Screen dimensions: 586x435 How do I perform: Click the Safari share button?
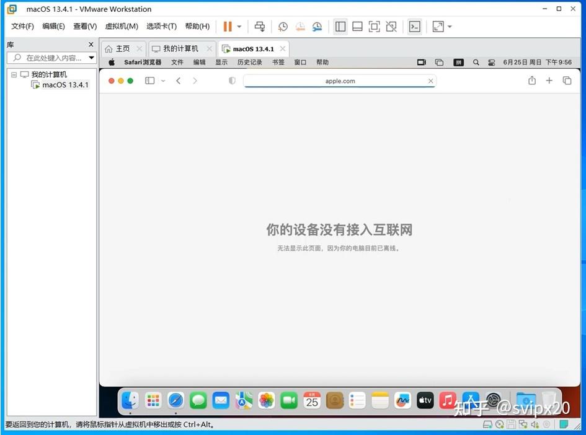532,81
